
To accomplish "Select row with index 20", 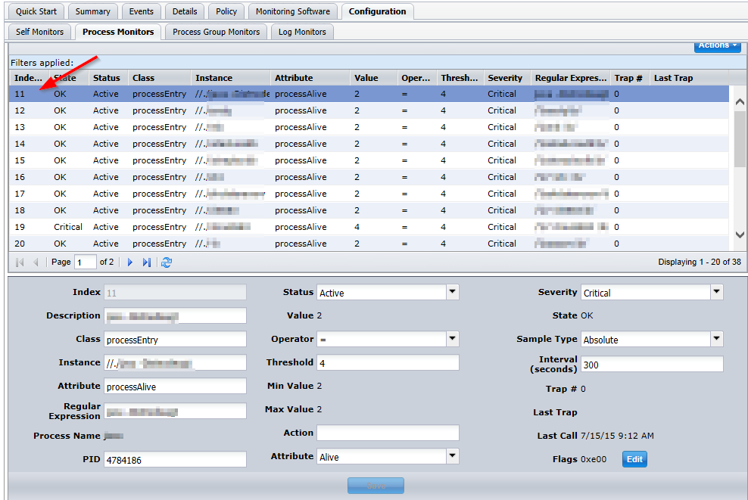I will point(369,244).
